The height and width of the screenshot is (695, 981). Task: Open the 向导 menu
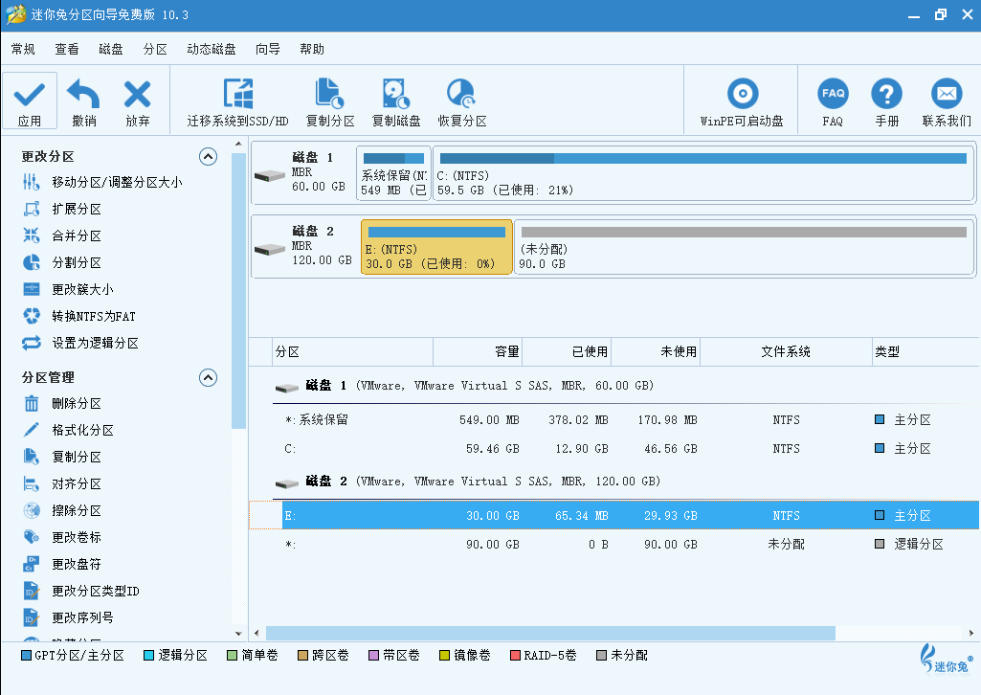point(268,50)
